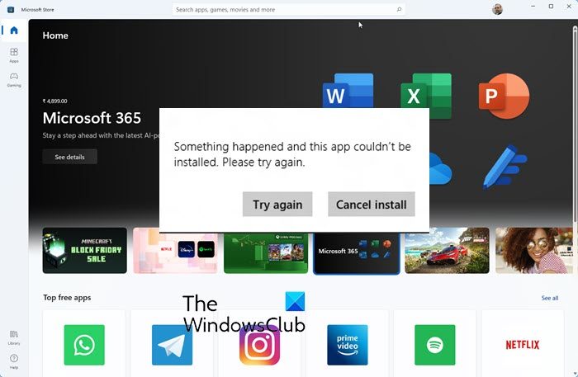Image resolution: width=578 pixels, height=377 pixels.
Task: Click the Try again button
Action: pos(277,205)
